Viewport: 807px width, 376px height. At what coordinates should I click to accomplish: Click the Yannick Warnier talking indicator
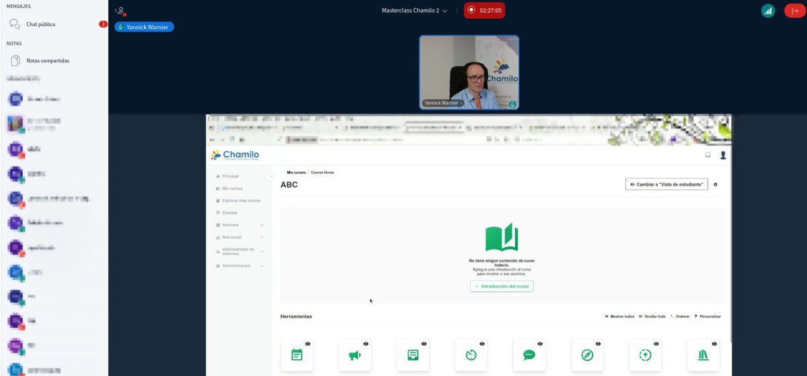(x=144, y=27)
